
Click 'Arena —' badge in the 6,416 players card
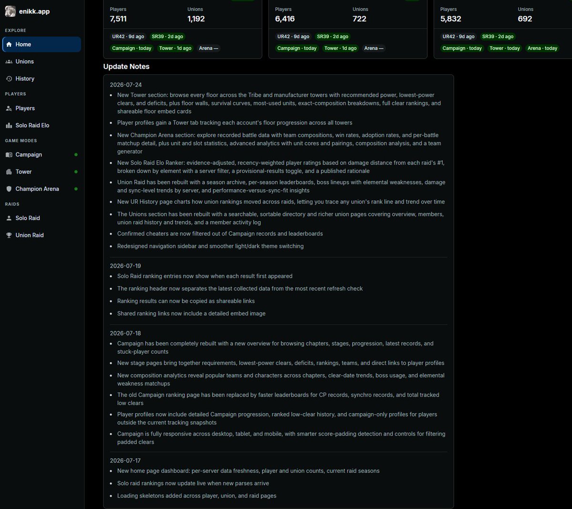(x=374, y=48)
